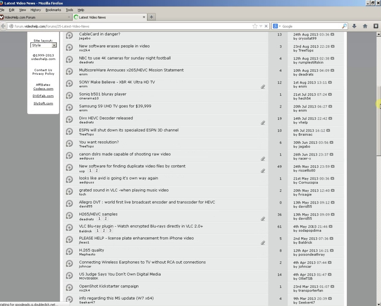Open the DVDFab.com affiliate link
The height and width of the screenshot is (306, 381).
43,96
